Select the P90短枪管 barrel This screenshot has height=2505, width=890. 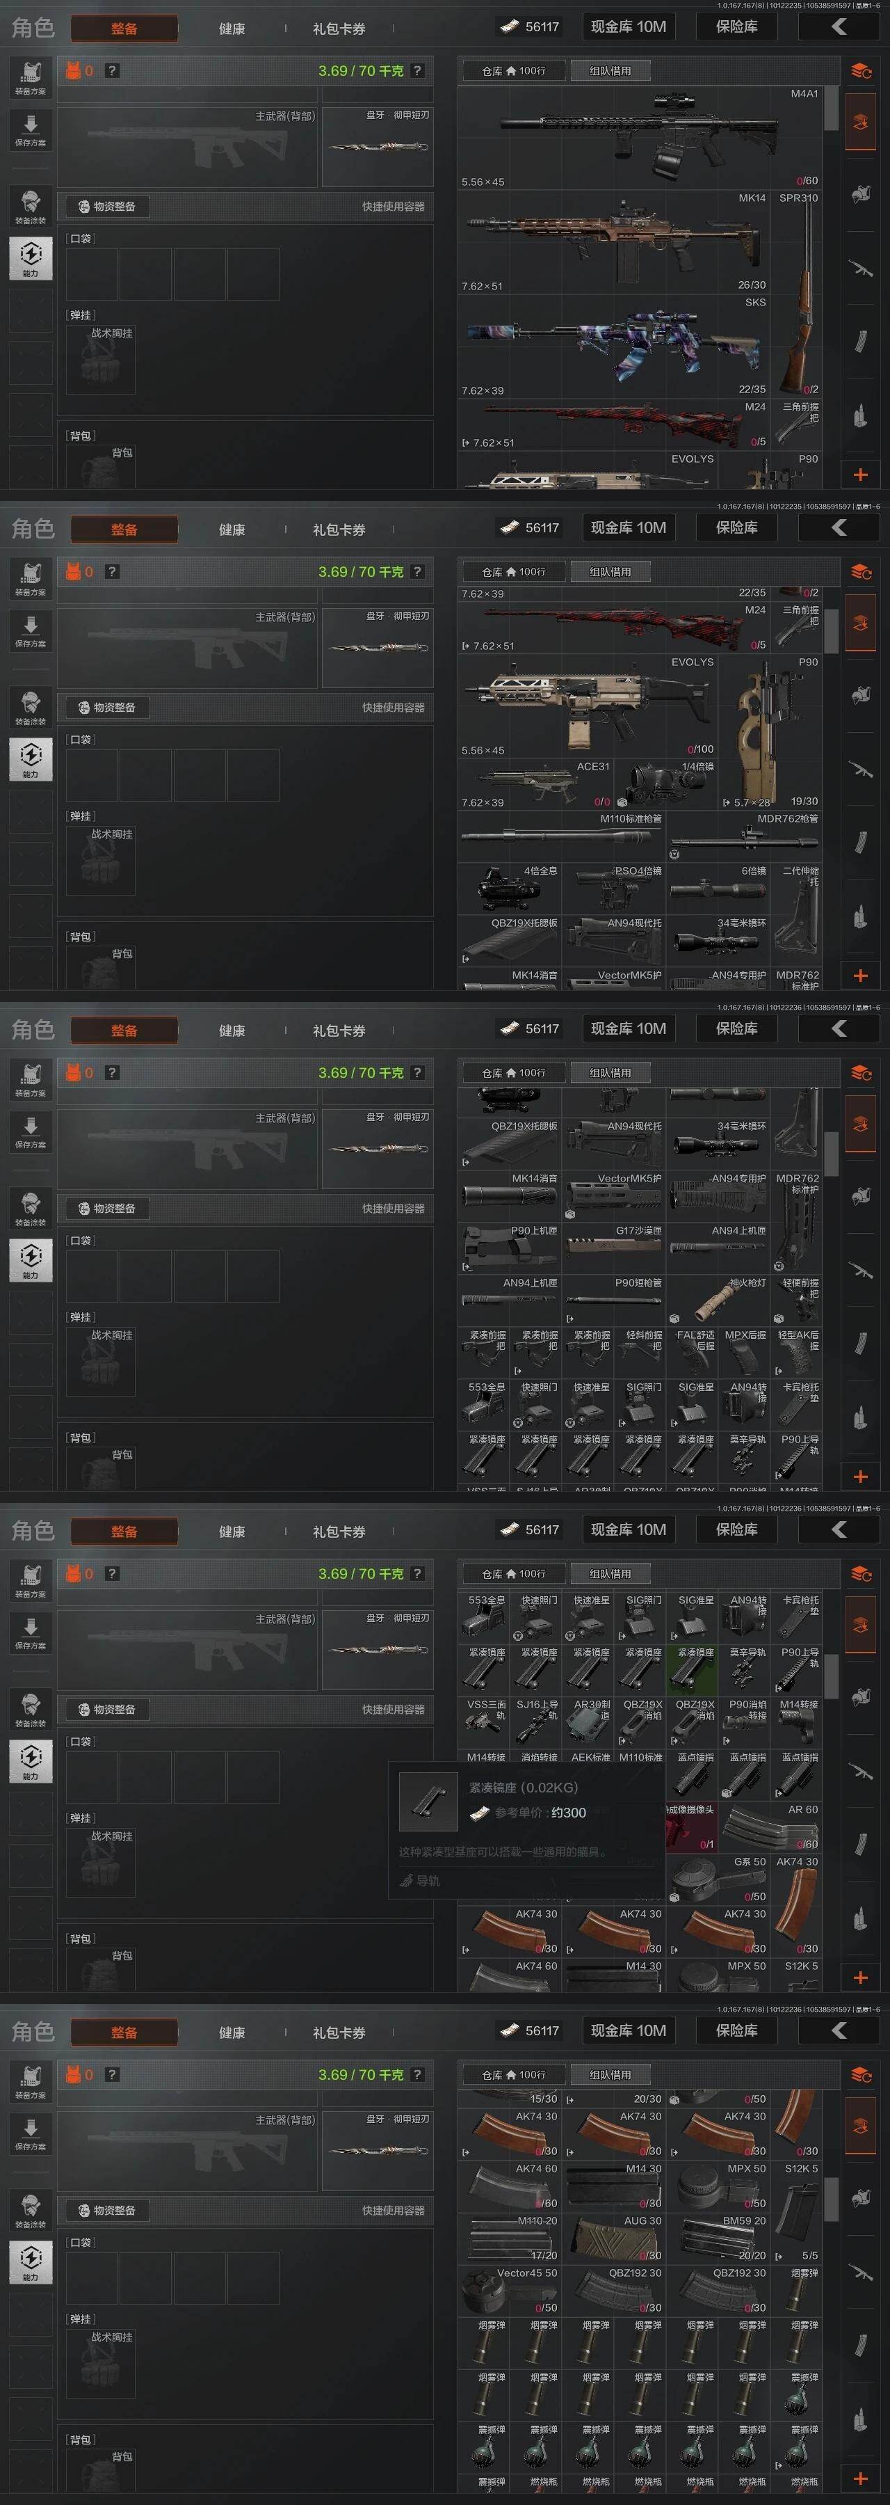[x=614, y=1301]
